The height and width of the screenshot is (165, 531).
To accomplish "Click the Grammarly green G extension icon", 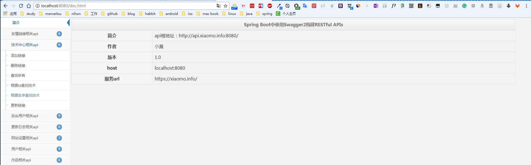I will [x=464, y=6].
